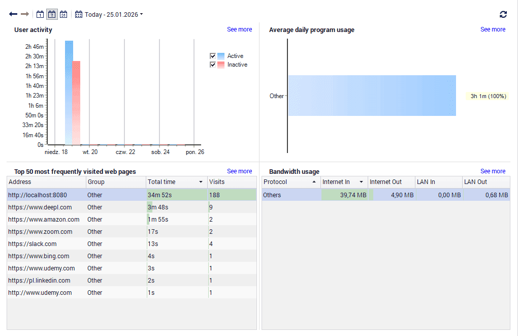Click the Address column header
Image resolution: width=518 pixels, height=336 pixels.
tap(46, 182)
